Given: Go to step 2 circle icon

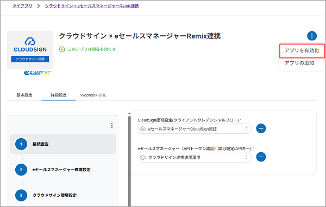Looking at the screenshot, I should pos(21,170).
